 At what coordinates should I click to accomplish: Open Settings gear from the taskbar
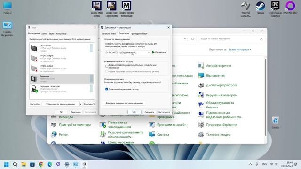(x=67, y=164)
